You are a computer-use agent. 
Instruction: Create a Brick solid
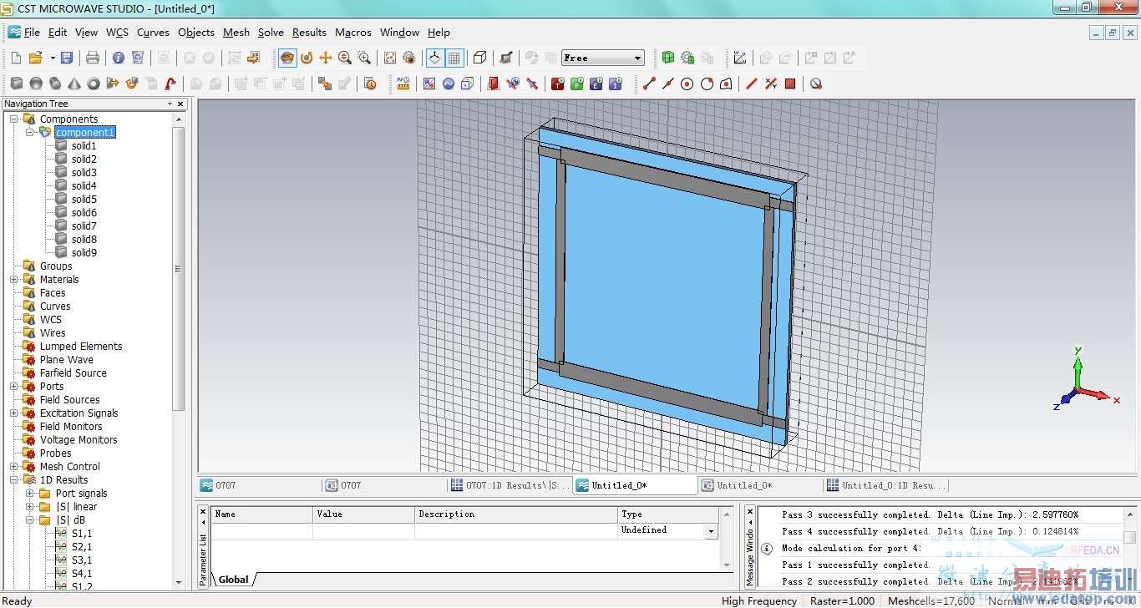(17, 84)
